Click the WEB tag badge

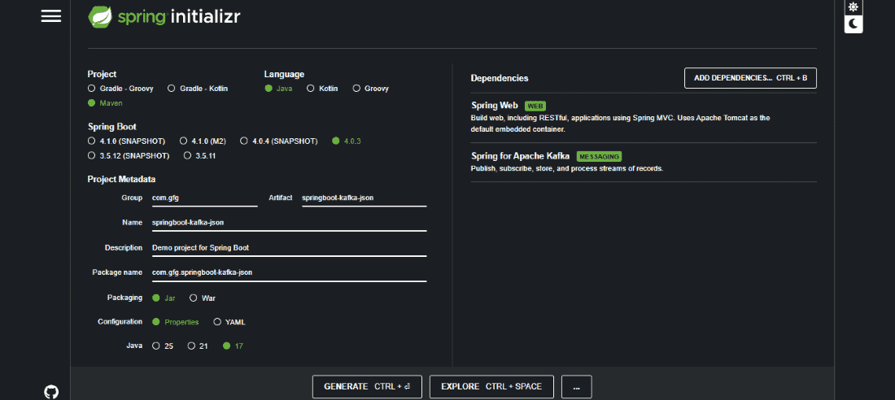(x=535, y=107)
